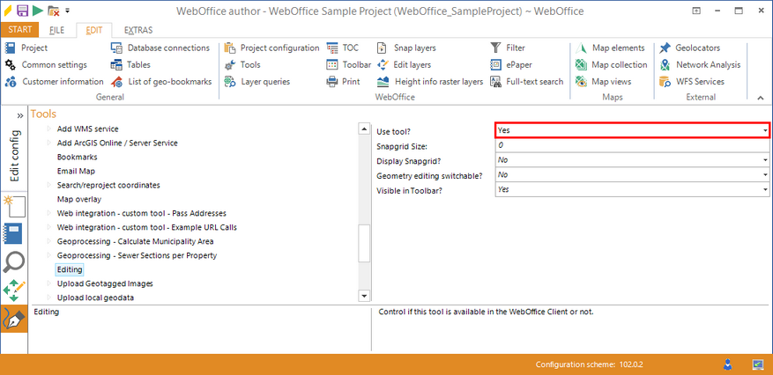
Task: Open Database connections icon
Action: (116, 48)
